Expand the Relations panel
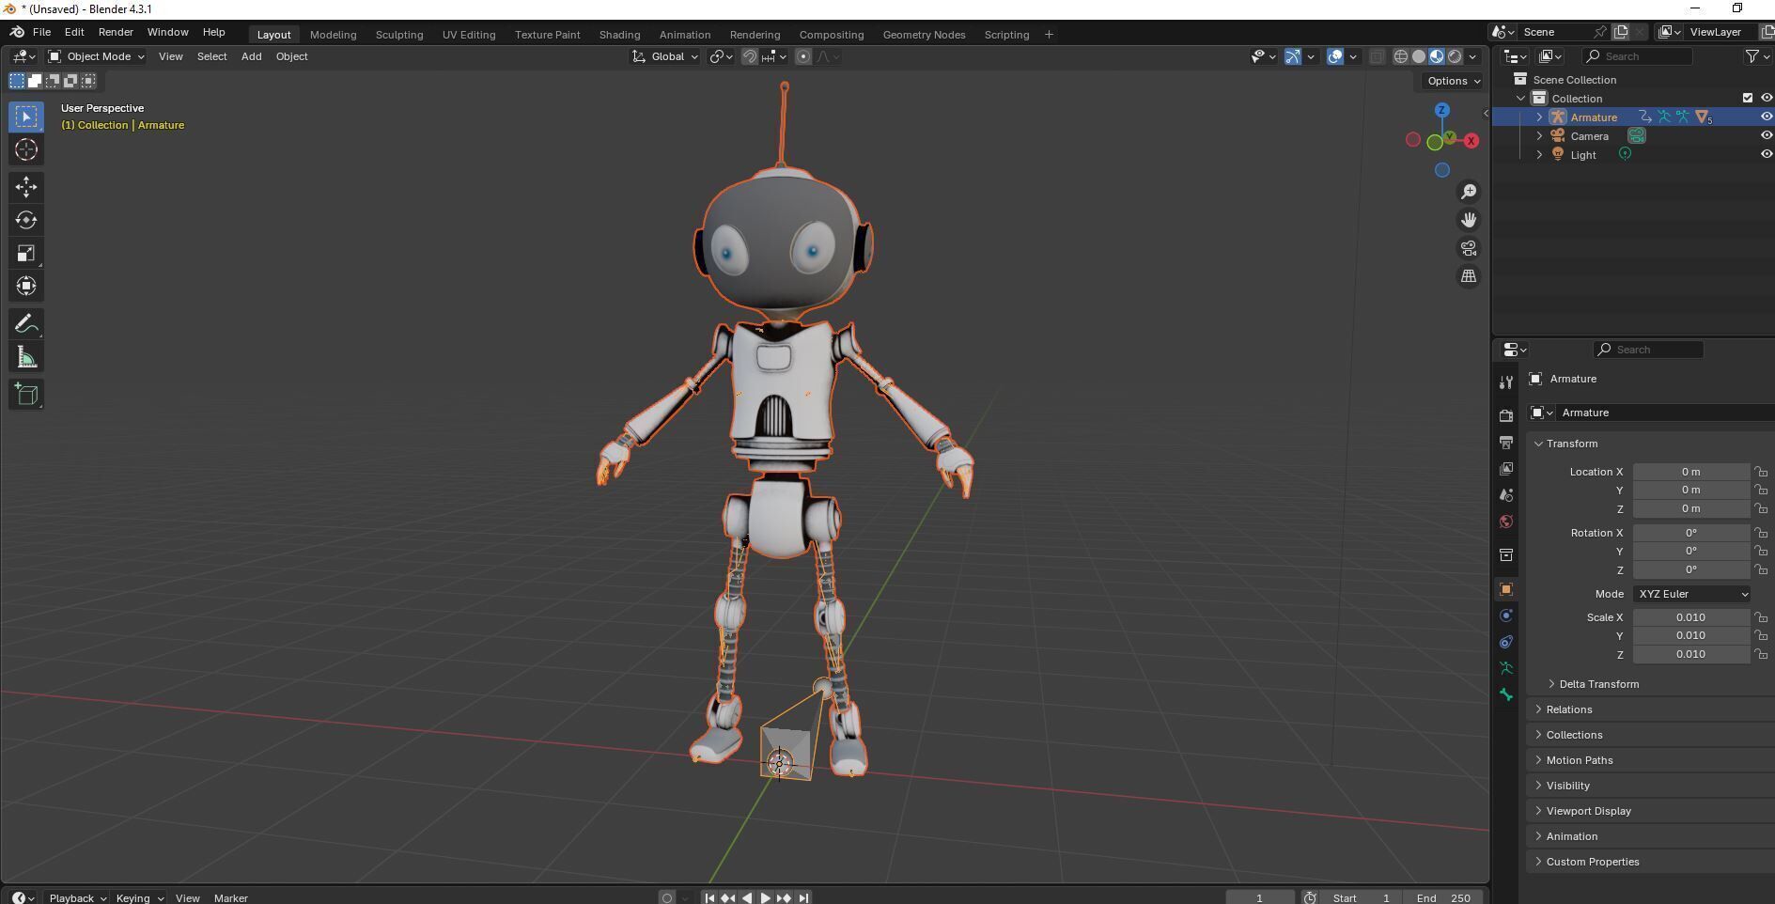Image resolution: width=1775 pixels, height=904 pixels. (1568, 709)
